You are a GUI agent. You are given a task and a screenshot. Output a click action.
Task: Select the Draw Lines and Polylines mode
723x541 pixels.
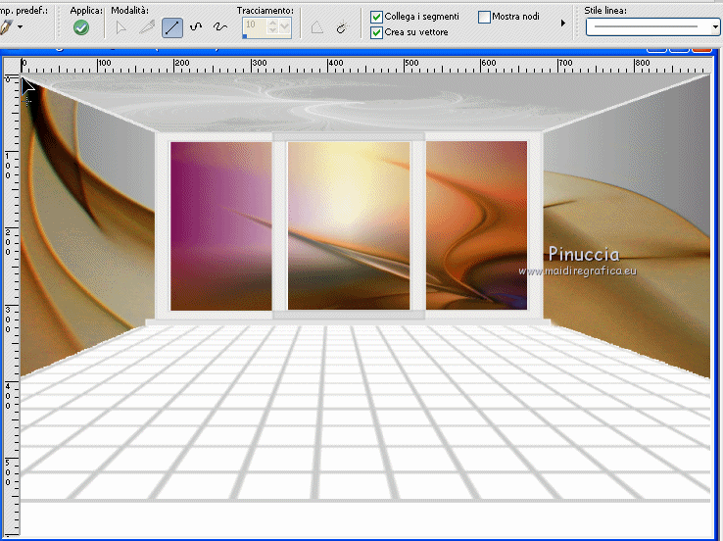coord(172,27)
